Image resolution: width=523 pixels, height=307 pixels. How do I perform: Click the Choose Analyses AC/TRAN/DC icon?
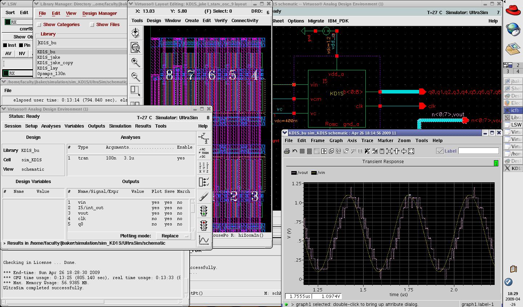click(204, 153)
